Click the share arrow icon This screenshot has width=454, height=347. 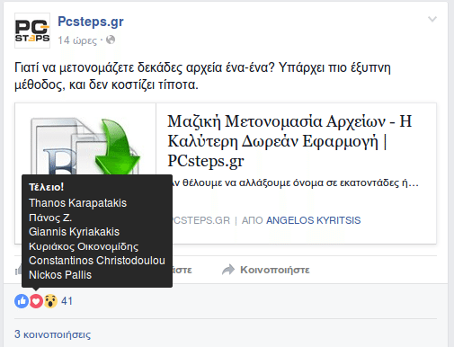click(228, 270)
